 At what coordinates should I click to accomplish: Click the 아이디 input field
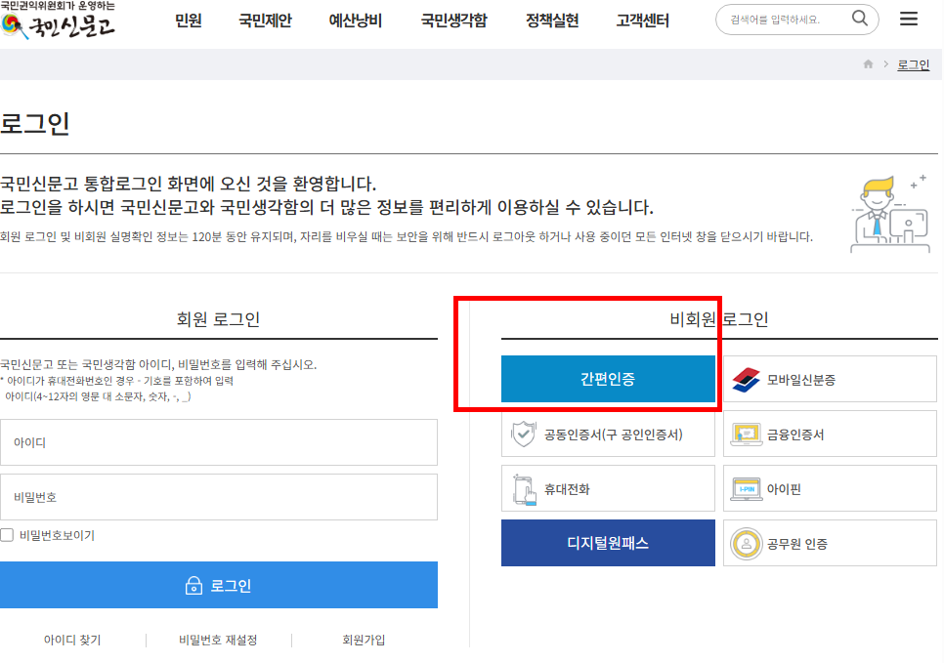click(x=219, y=442)
